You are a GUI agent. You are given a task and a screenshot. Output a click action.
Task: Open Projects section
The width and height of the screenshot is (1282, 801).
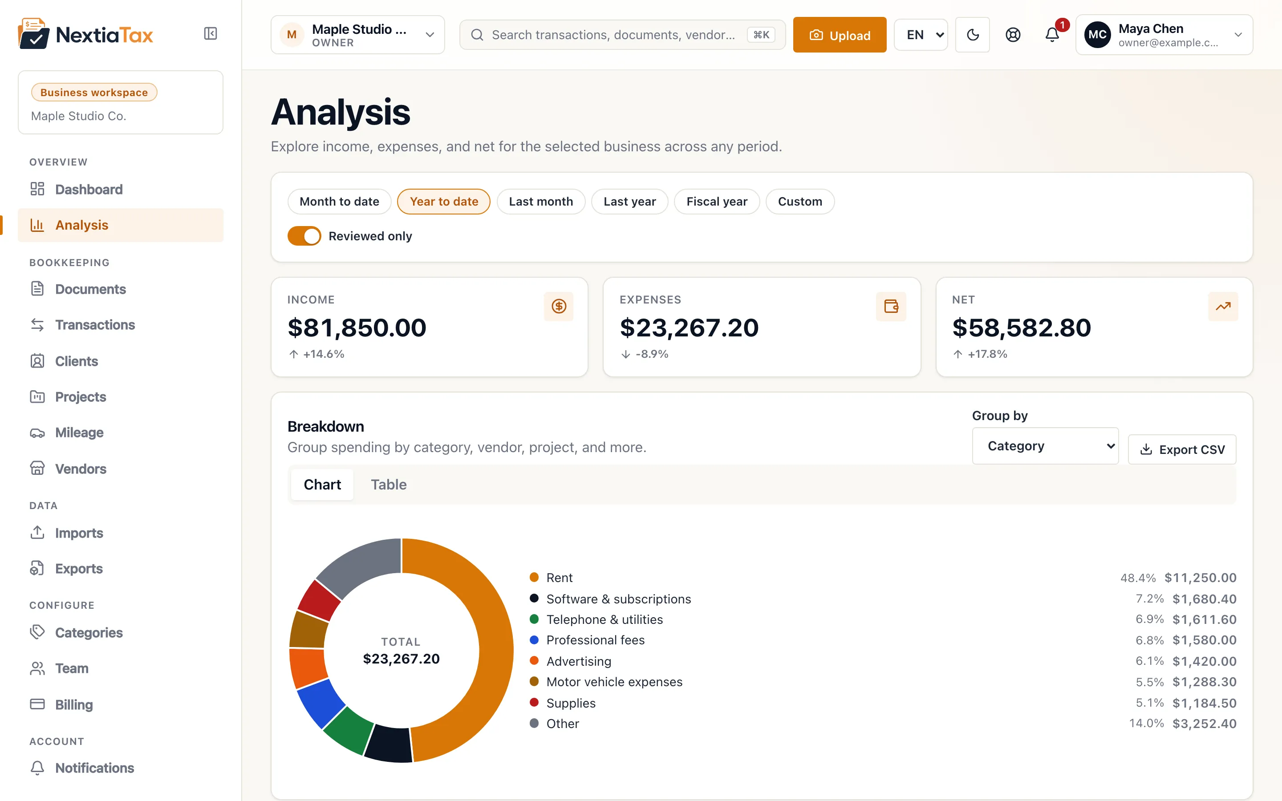120,397
